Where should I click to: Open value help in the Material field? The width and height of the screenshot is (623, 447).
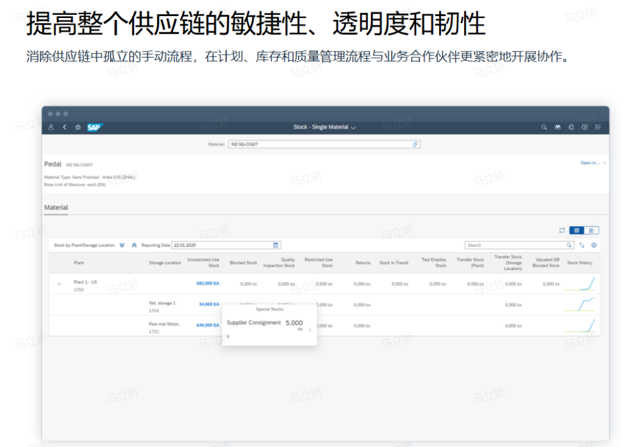(x=415, y=144)
